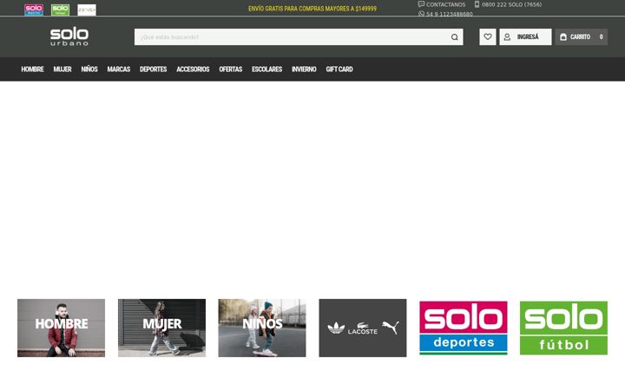Image resolution: width=625 pixels, height=391 pixels.
Task: Click the Lacoste logo in brands banner
Action: coord(362,328)
